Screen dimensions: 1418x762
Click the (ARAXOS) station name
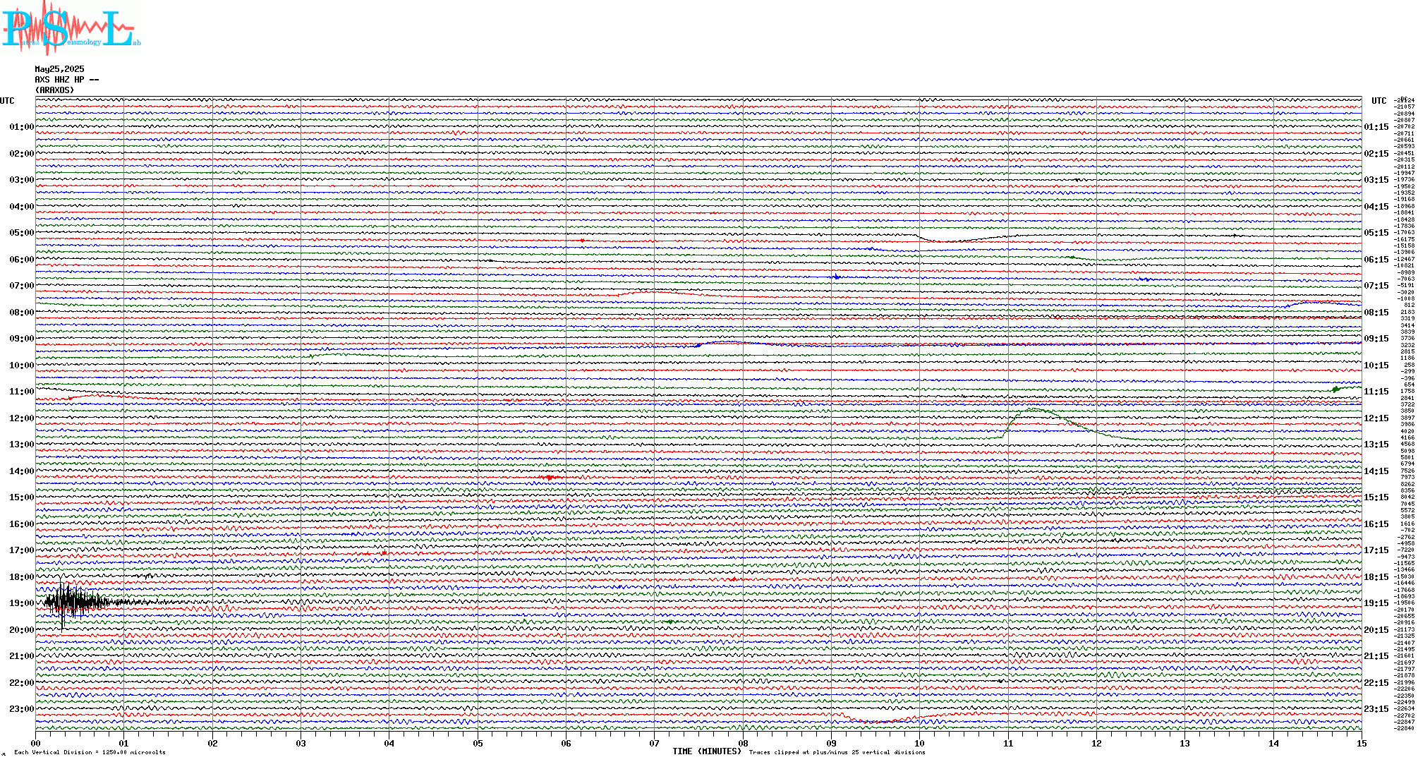click(x=55, y=90)
